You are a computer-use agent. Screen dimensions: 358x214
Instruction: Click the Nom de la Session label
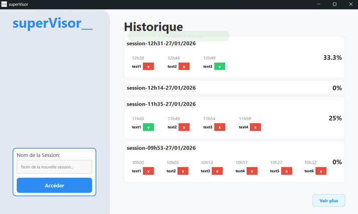pyautogui.click(x=38, y=155)
